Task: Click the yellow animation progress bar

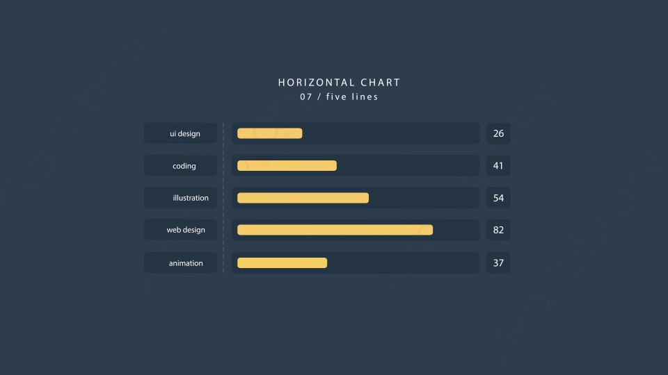Action: (x=282, y=262)
